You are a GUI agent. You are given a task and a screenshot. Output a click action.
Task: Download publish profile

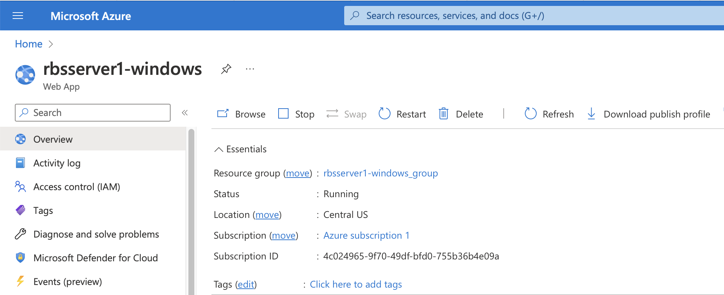[x=648, y=114]
